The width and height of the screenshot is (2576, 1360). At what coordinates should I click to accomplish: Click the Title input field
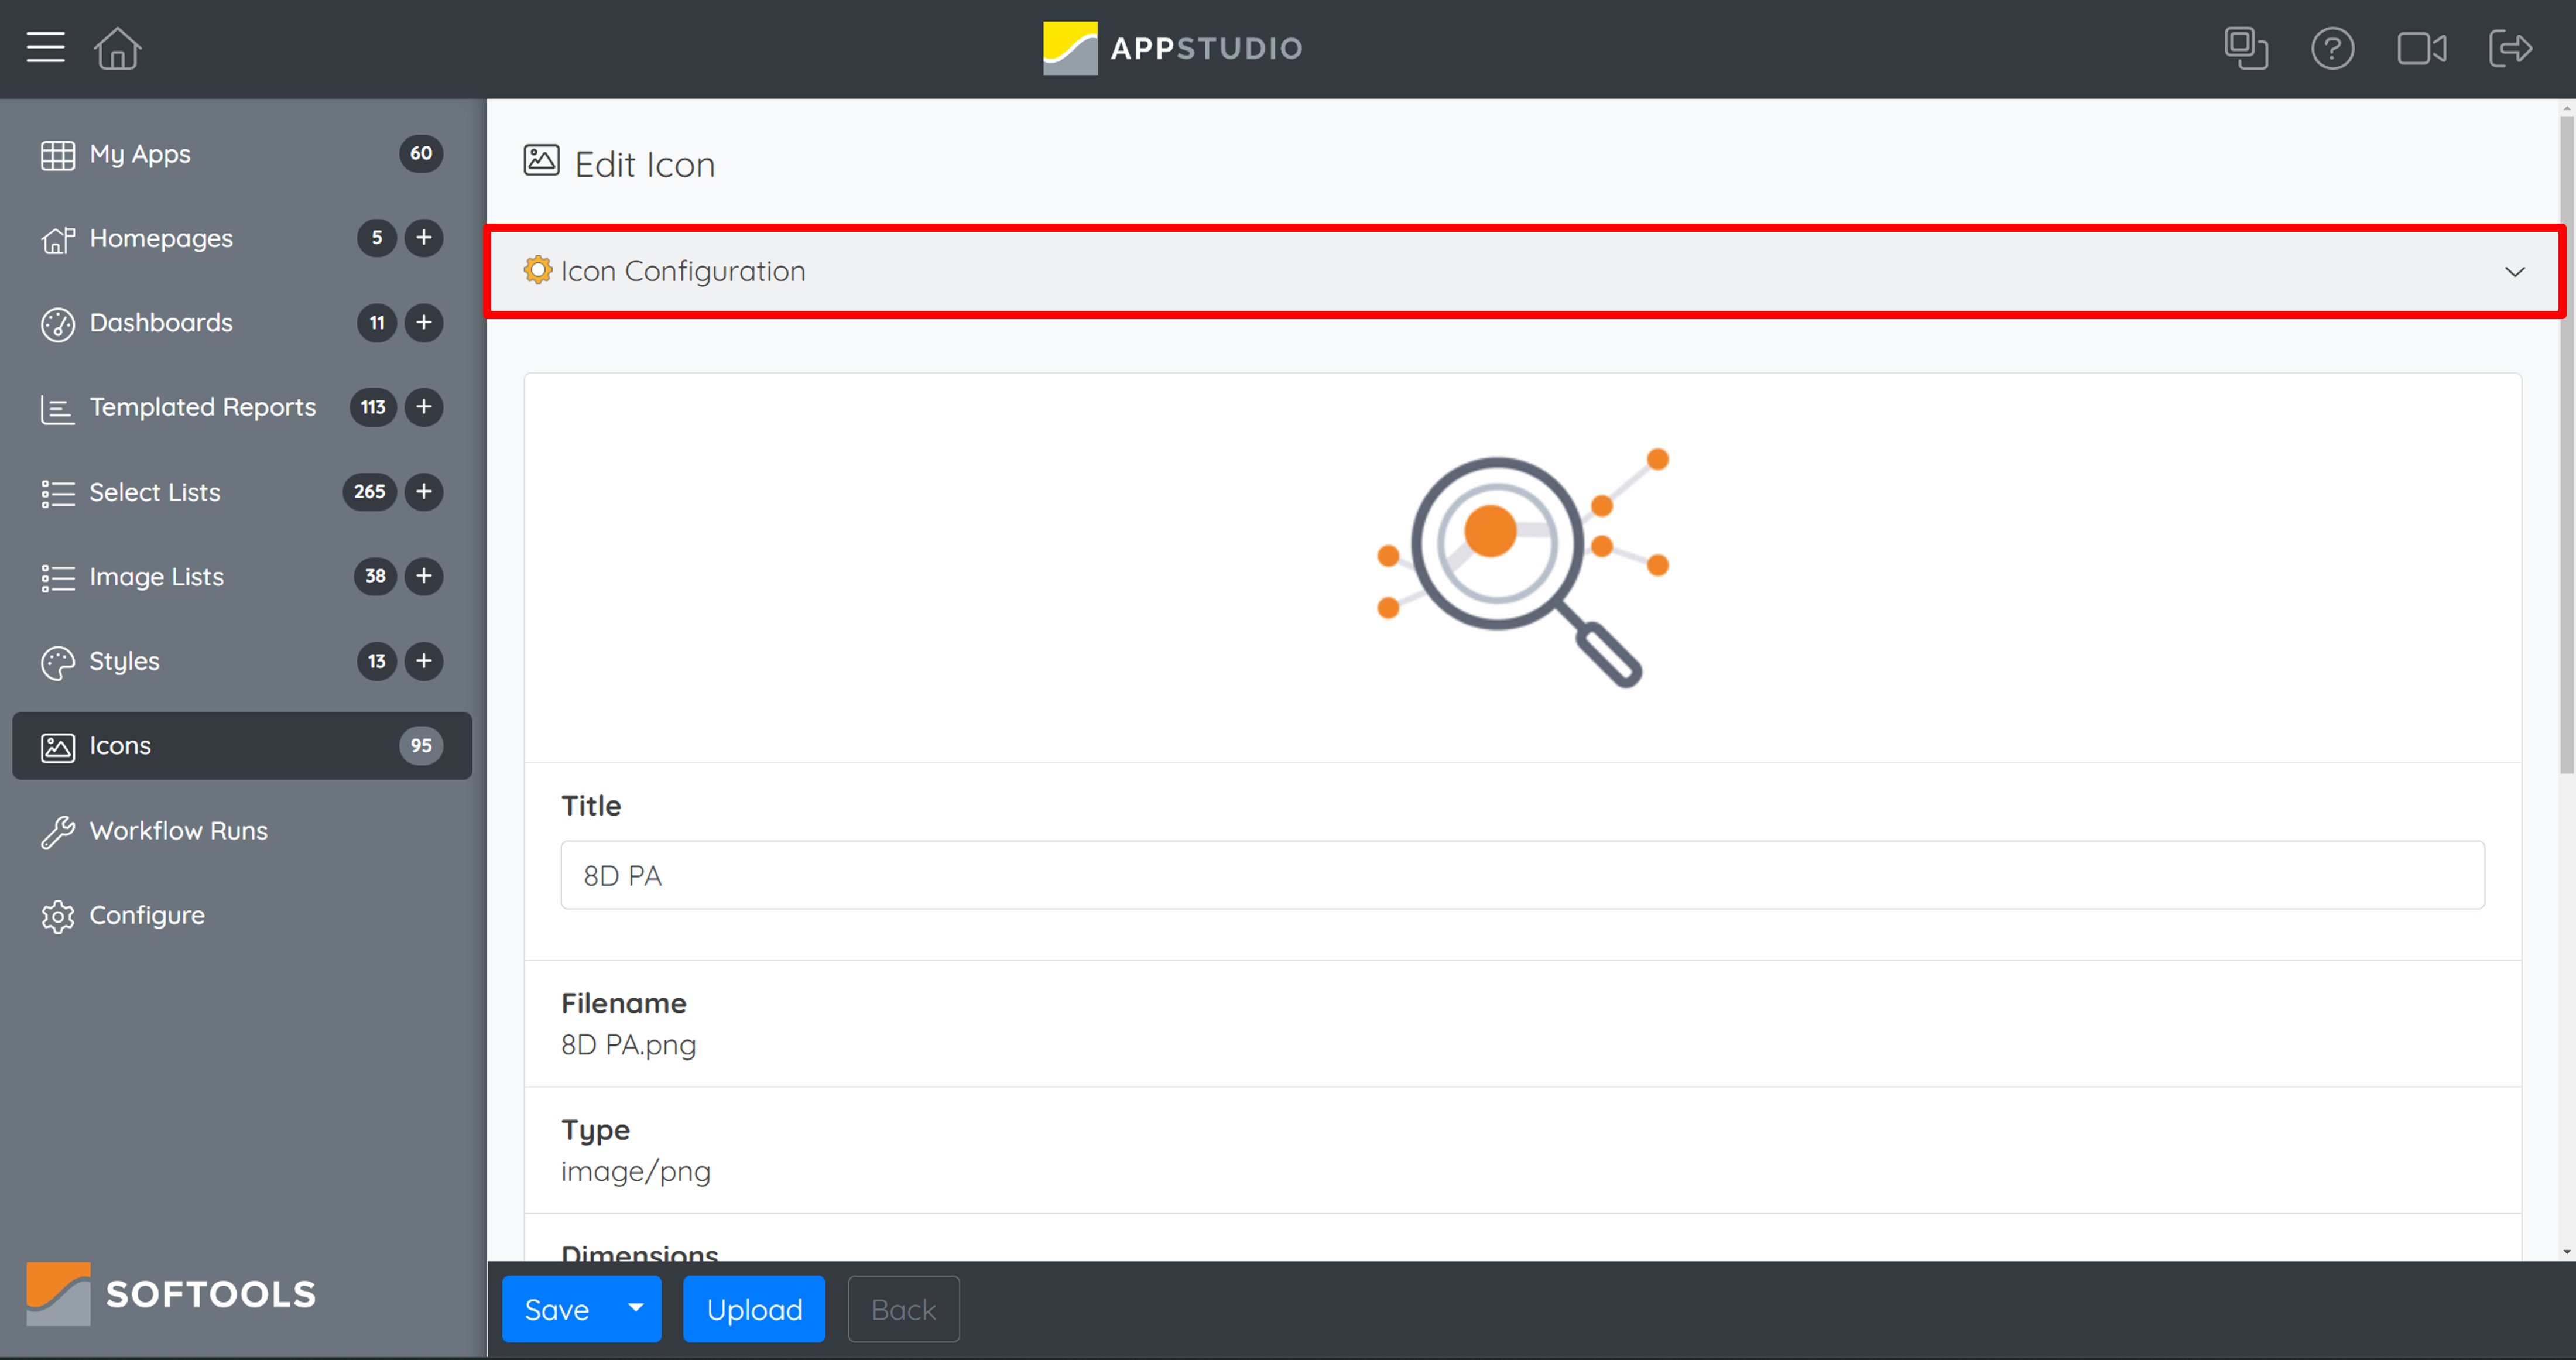click(x=1522, y=875)
